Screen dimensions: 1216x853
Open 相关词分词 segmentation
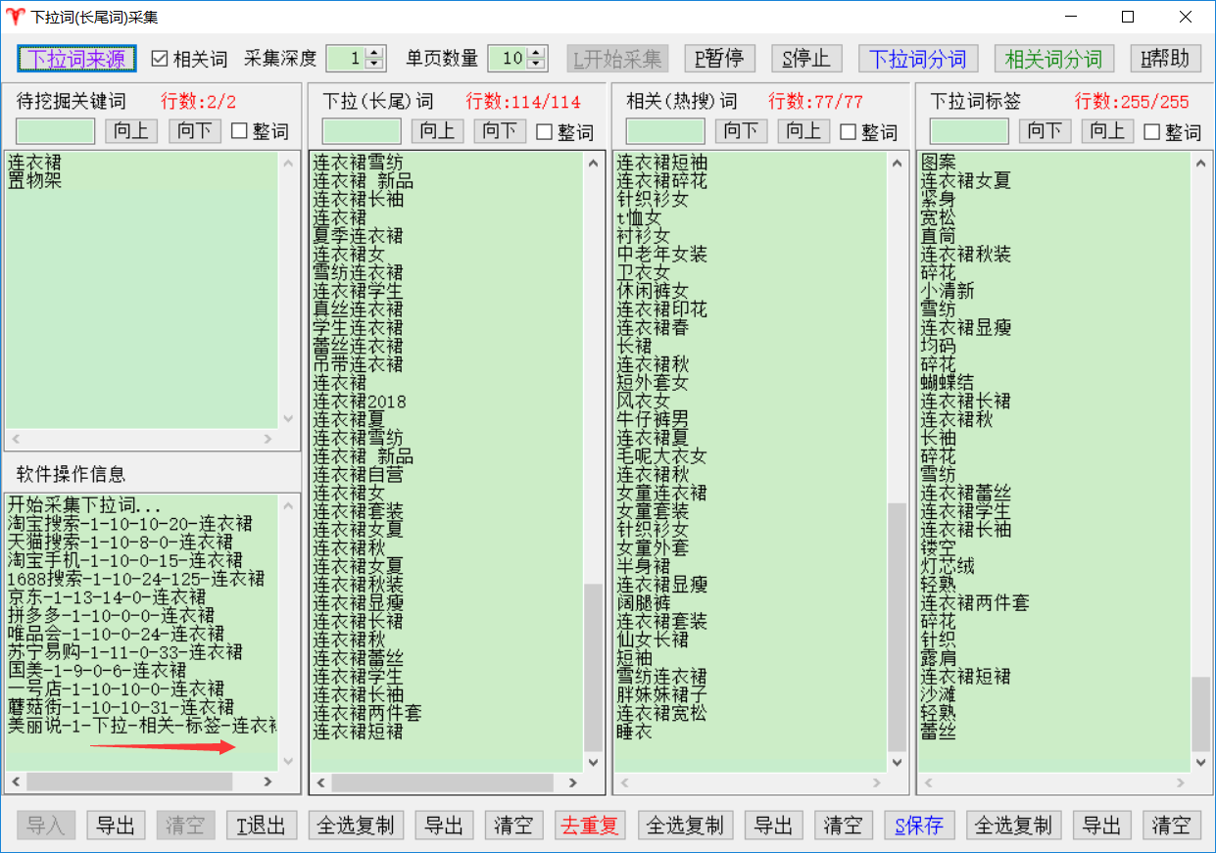[1053, 59]
